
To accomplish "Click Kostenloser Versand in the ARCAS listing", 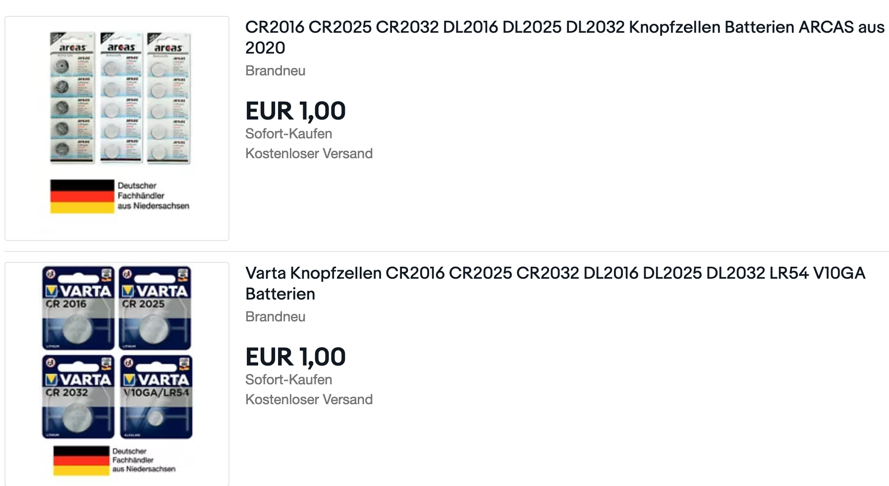I will point(309,154).
